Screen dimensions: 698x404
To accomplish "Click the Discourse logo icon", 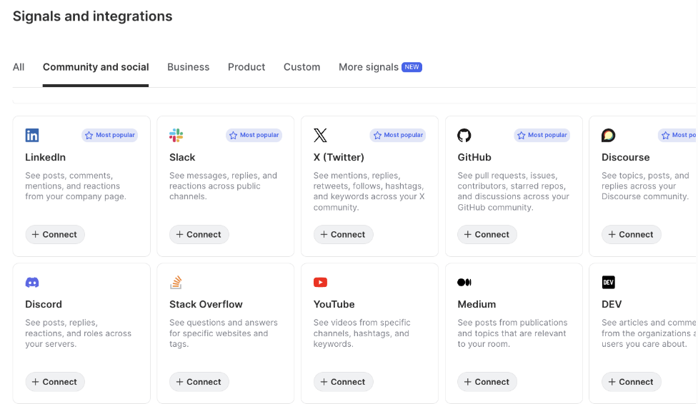I will pyautogui.click(x=609, y=135).
